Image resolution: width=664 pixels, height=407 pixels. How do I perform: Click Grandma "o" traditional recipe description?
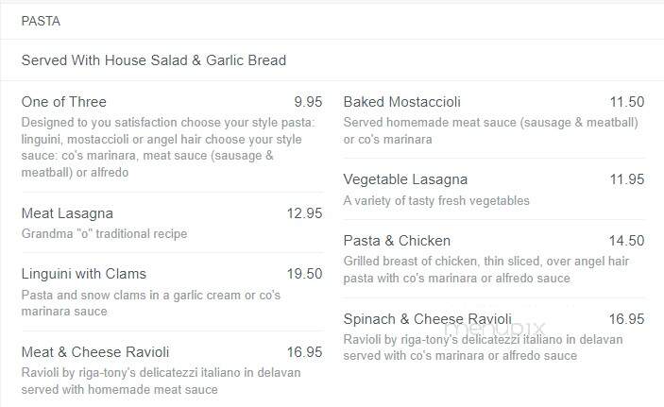(104, 234)
